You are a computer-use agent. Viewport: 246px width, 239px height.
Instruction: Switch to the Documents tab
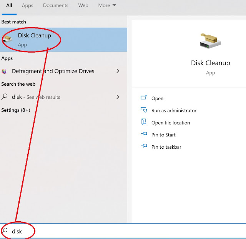(56, 5)
